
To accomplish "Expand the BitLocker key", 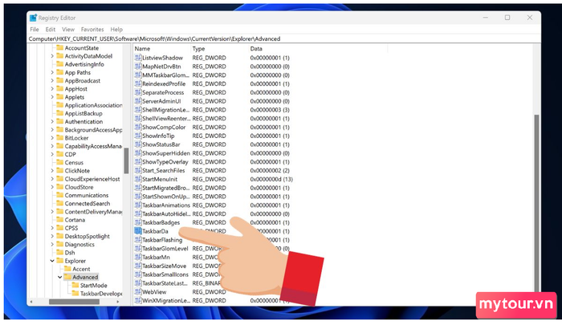I will (x=52, y=138).
